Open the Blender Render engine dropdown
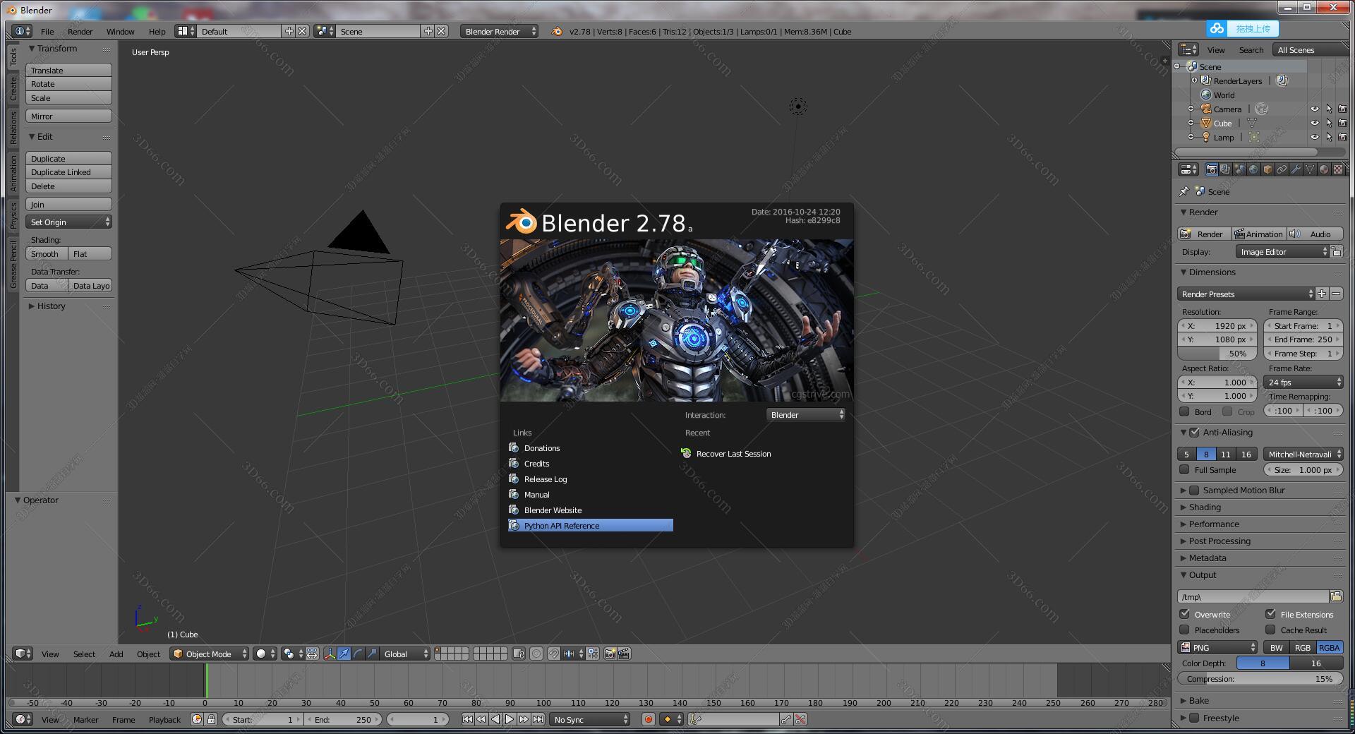Image resolution: width=1355 pixels, height=734 pixels. tap(499, 31)
